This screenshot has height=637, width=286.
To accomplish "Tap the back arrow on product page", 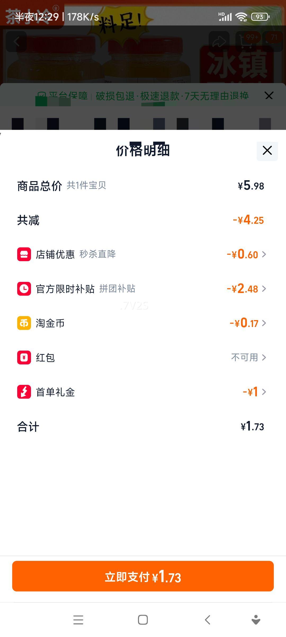I will 16,41.
